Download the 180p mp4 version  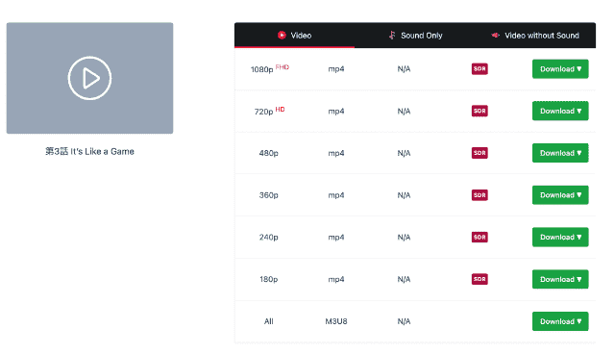pos(560,279)
